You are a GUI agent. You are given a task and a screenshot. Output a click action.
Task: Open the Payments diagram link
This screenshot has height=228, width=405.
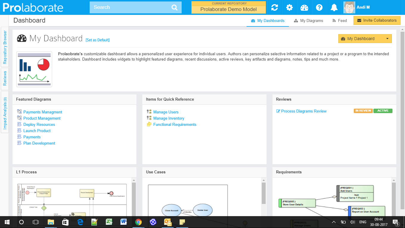click(32, 137)
